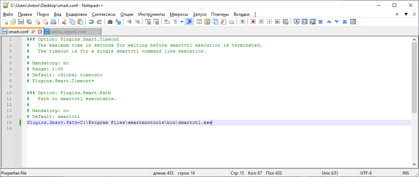Viewport: 419px width, 177px height.
Task: Undo the last edit with the green arrow
Action: point(91,22)
